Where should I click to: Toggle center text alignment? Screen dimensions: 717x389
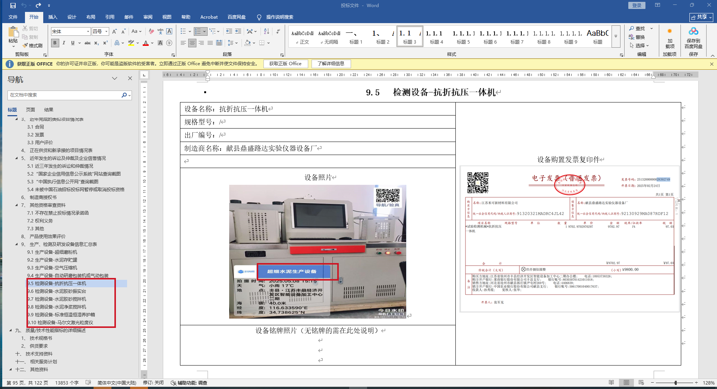point(192,43)
